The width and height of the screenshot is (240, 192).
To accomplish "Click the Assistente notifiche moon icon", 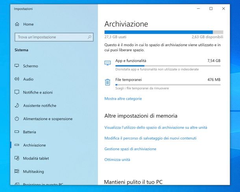I will click(17, 105).
